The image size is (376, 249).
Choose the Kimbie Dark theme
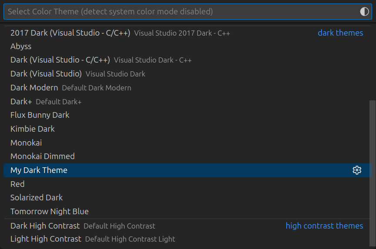[x=33, y=129]
